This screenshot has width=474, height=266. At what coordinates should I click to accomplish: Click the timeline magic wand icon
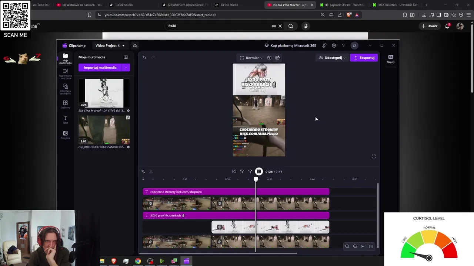(143, 171)
